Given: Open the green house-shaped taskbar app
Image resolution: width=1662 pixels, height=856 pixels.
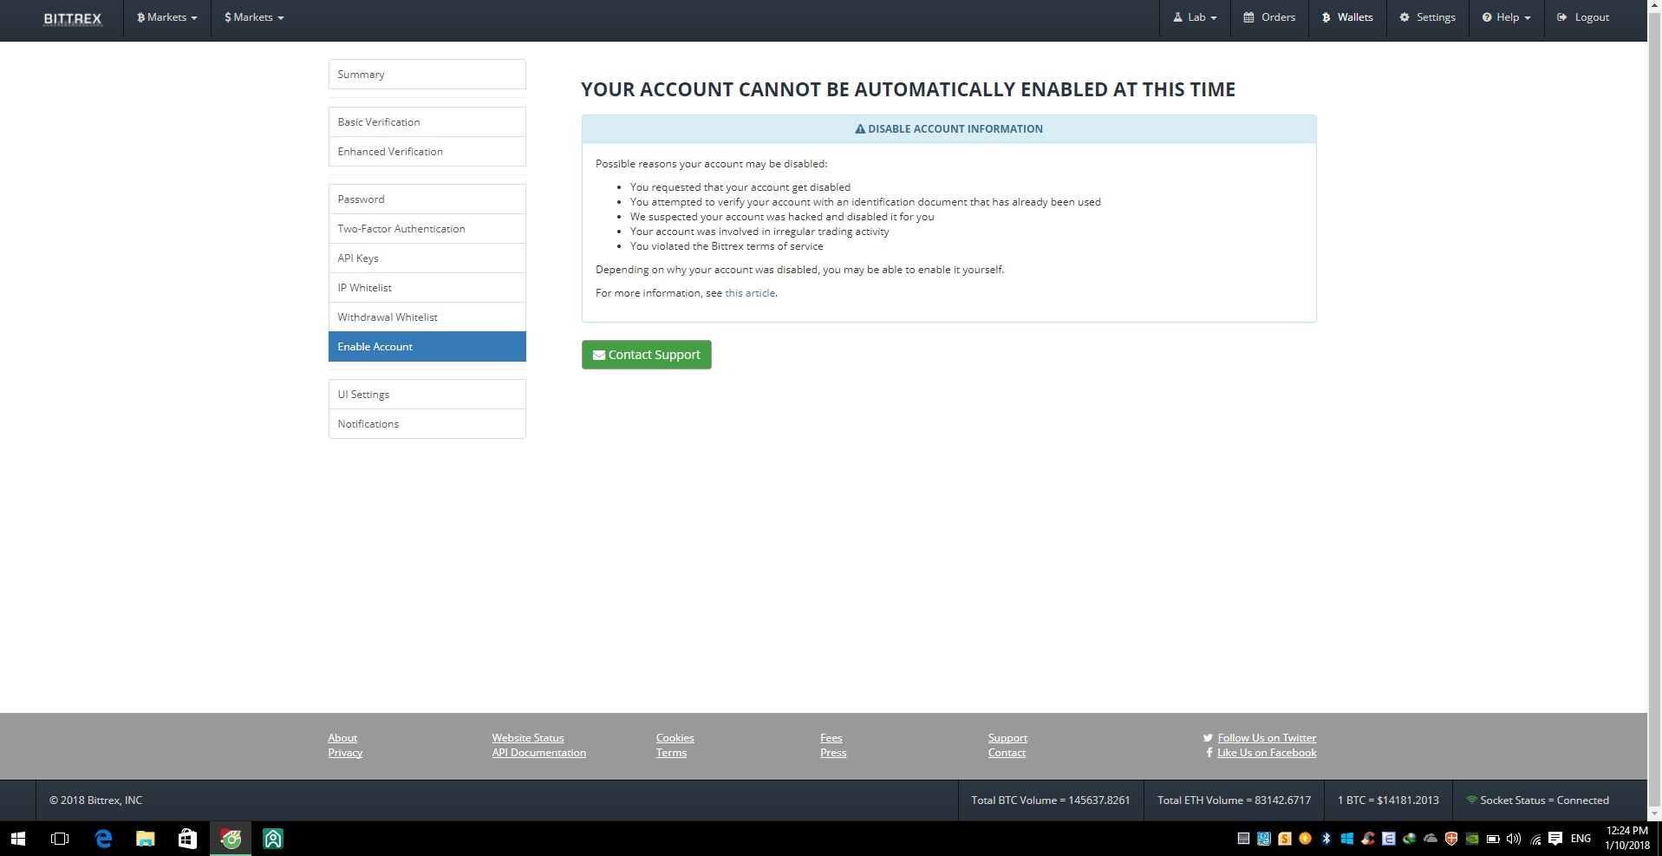Looking at the screenshot, I should (273, 839).
